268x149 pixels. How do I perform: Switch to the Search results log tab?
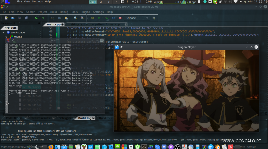click(41, 118)
